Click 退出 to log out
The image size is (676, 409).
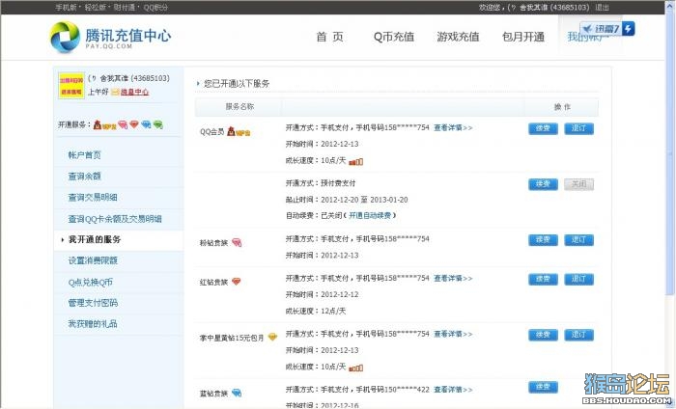click(602, 8)
